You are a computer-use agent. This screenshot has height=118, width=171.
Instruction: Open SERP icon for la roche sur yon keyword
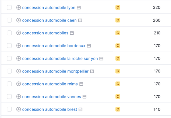(101, 58)
